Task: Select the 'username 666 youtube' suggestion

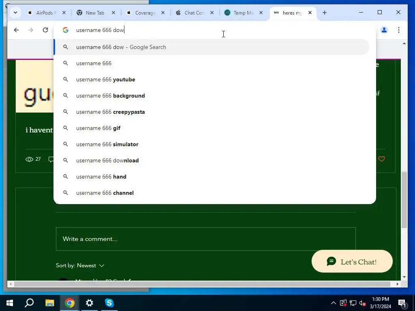Action: 211,79
